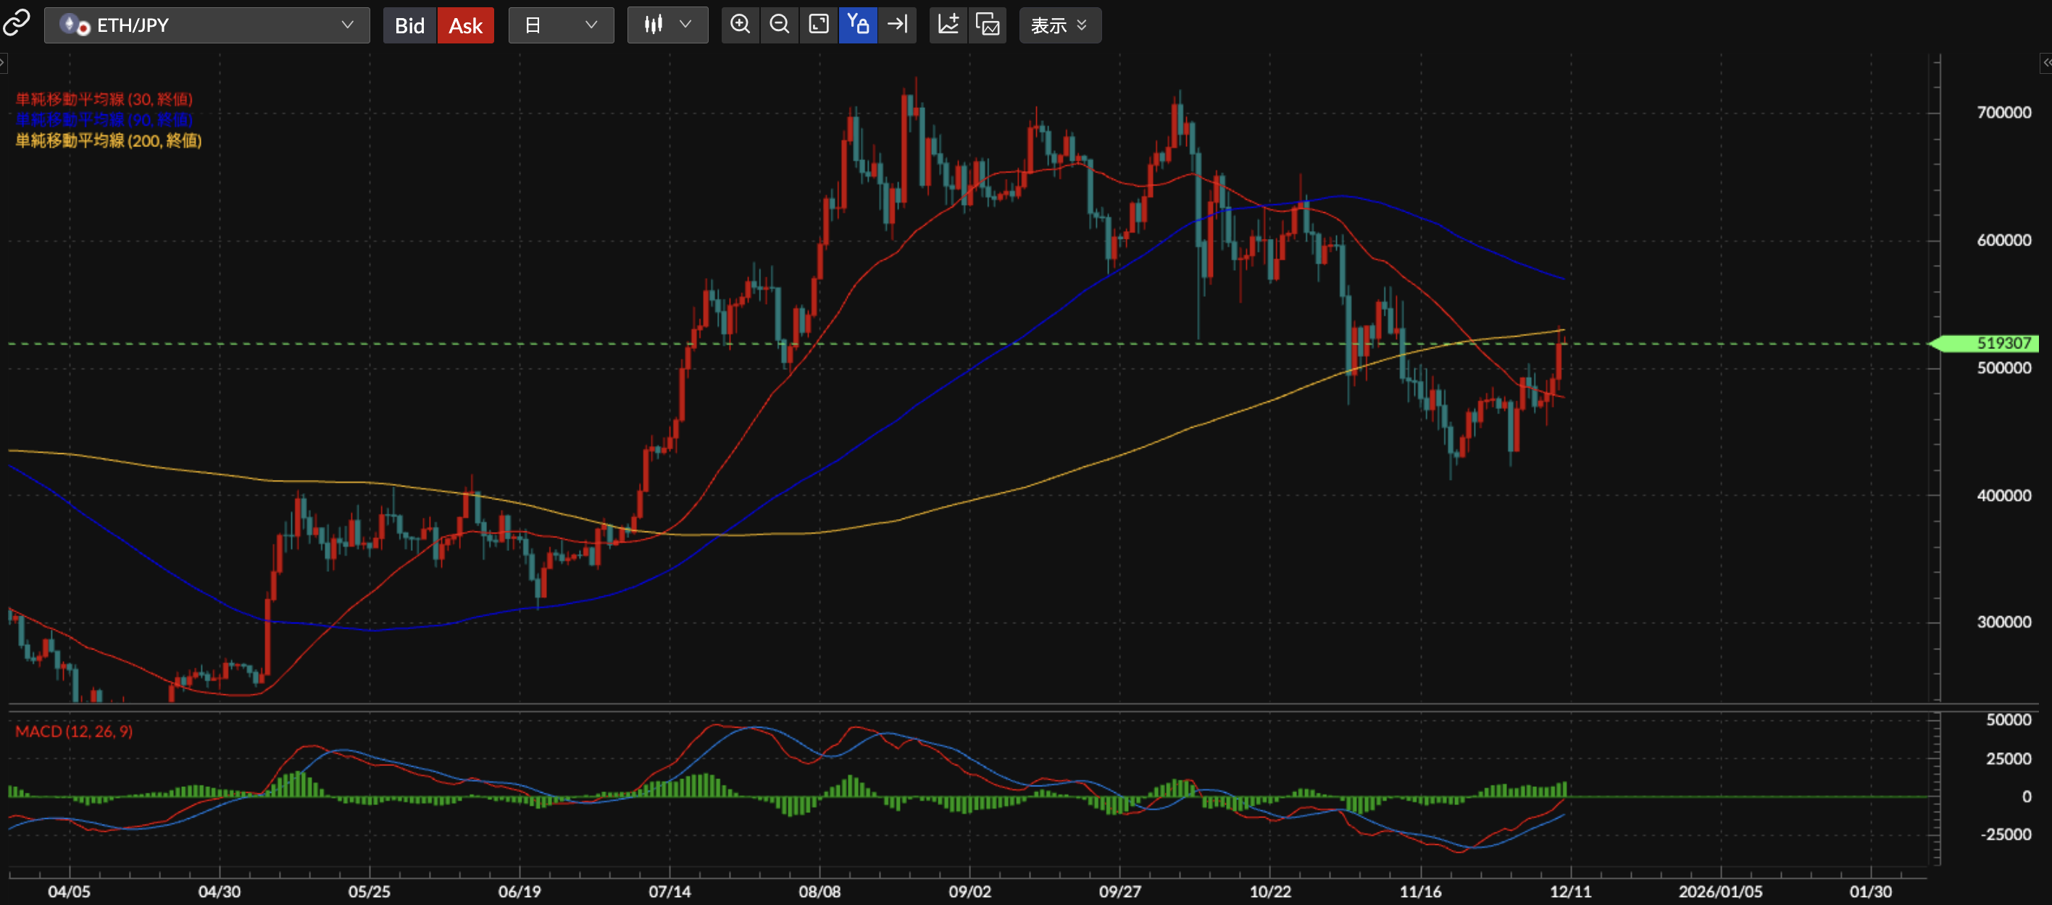Toggle the Y-axis lock button
The width and height of the screenshot is (2052, 905).
pyautogui.click(x=858, y=25)
